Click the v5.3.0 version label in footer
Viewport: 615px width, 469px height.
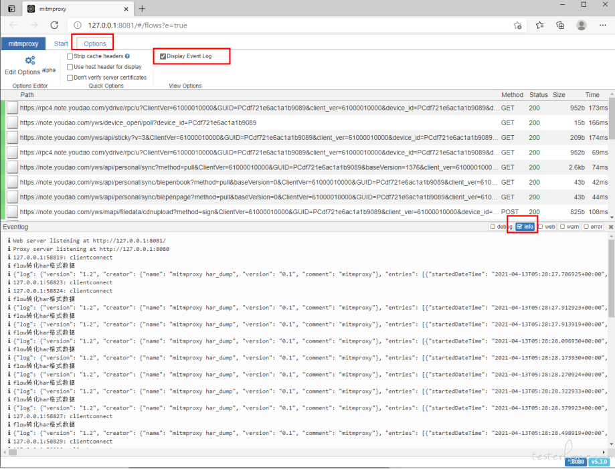pyautogui.click(x=599, y=462)
